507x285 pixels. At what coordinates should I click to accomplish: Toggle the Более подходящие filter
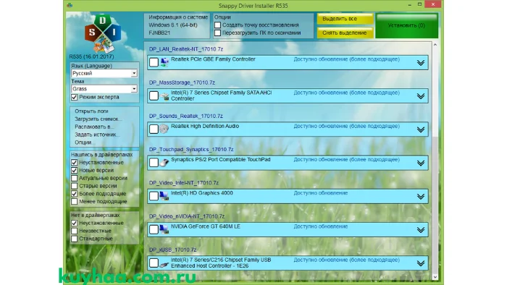(75, 194)
